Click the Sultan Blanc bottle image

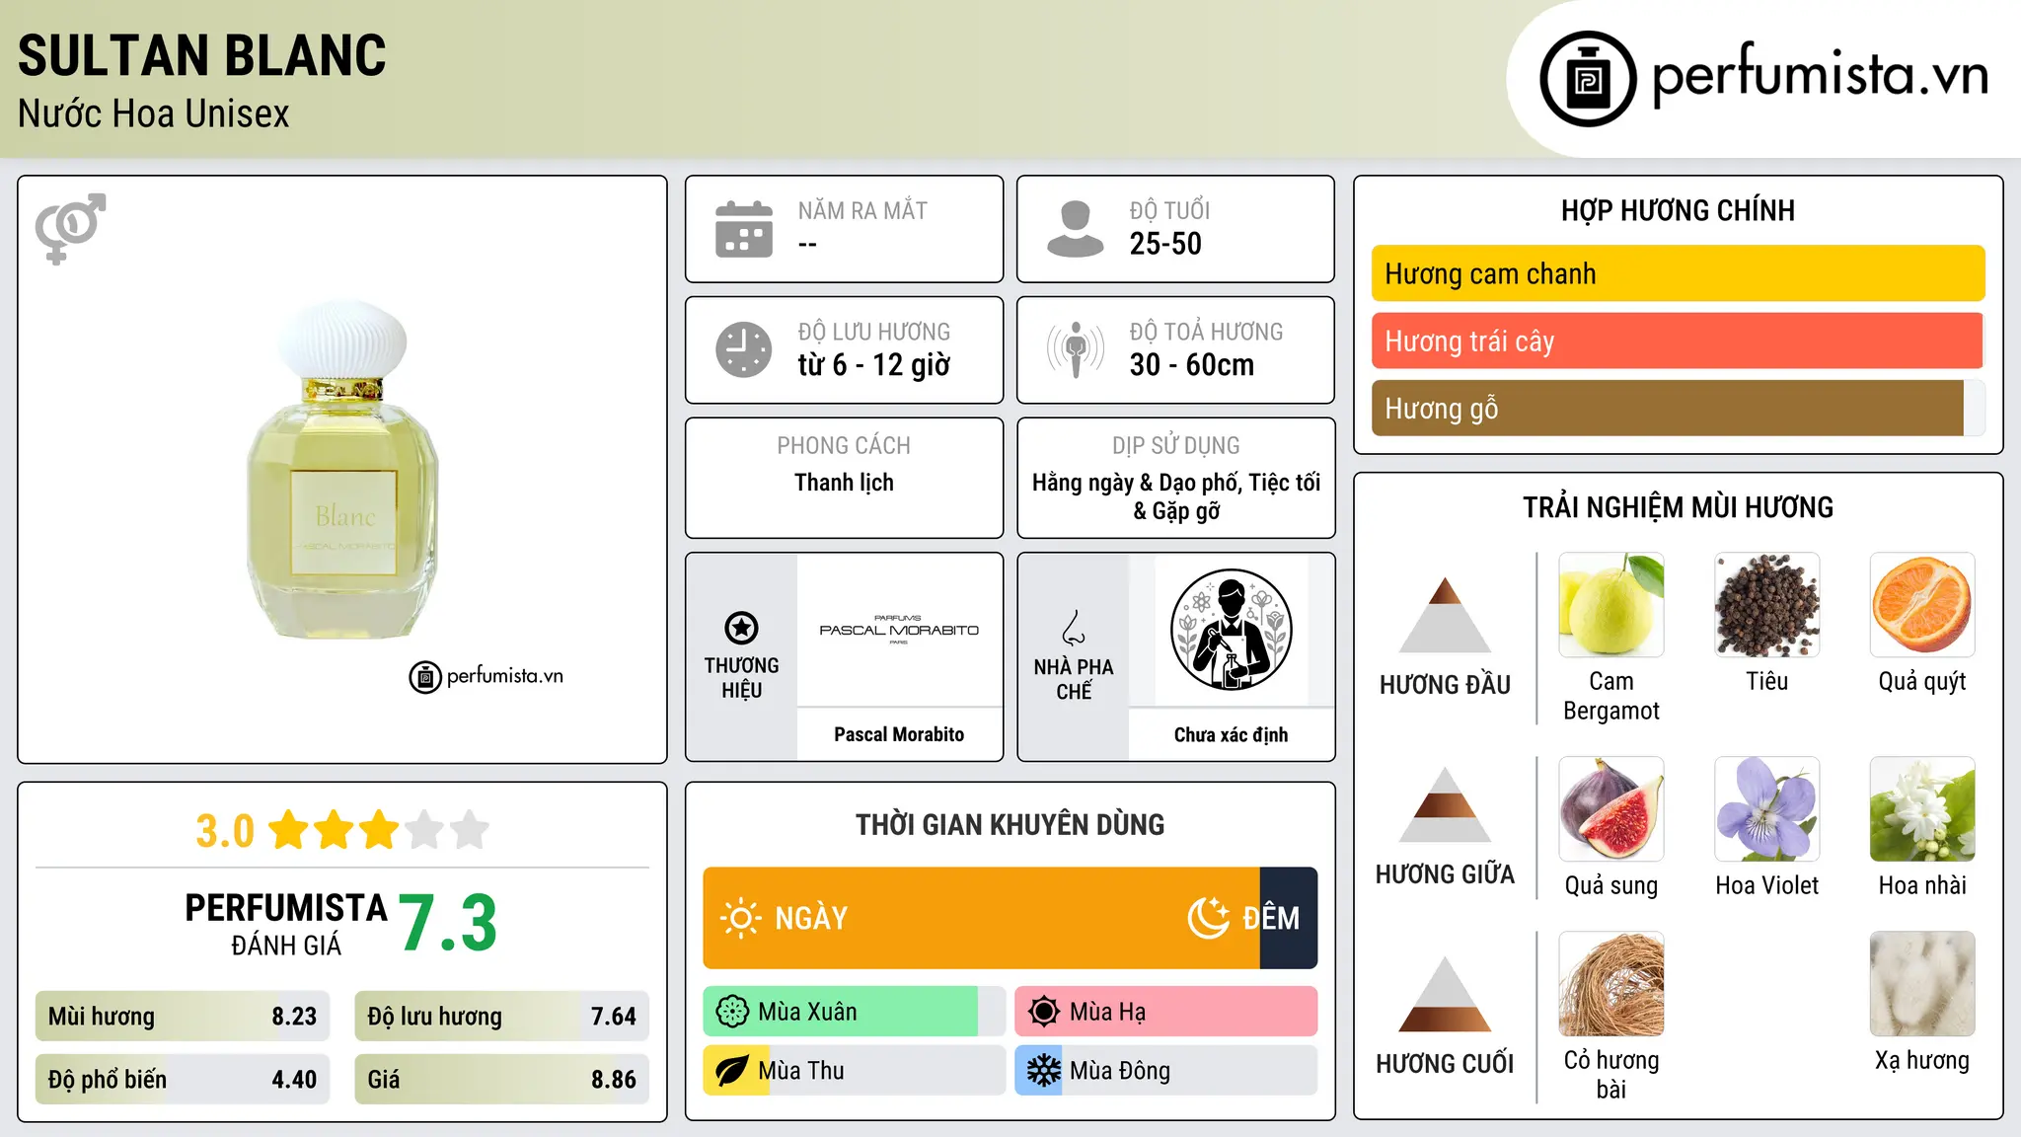(x=342, y=470)
